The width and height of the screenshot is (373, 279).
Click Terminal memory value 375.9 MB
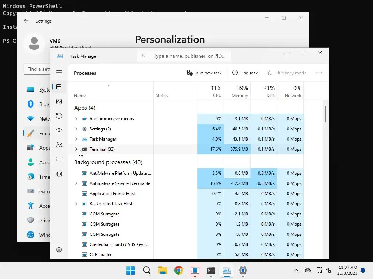click(239, 149)
